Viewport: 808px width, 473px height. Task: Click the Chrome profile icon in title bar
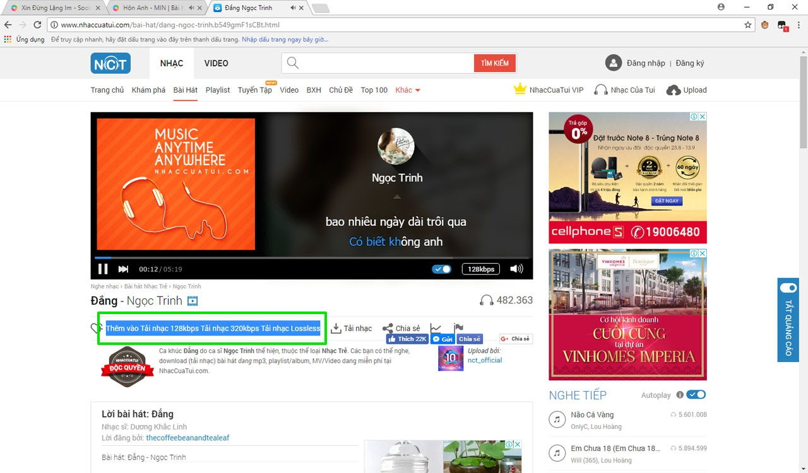coord(721,7)
